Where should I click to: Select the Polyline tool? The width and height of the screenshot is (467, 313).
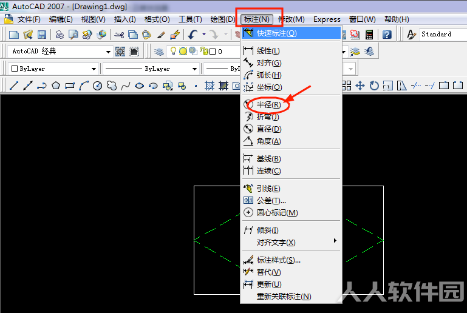point(42,86)
